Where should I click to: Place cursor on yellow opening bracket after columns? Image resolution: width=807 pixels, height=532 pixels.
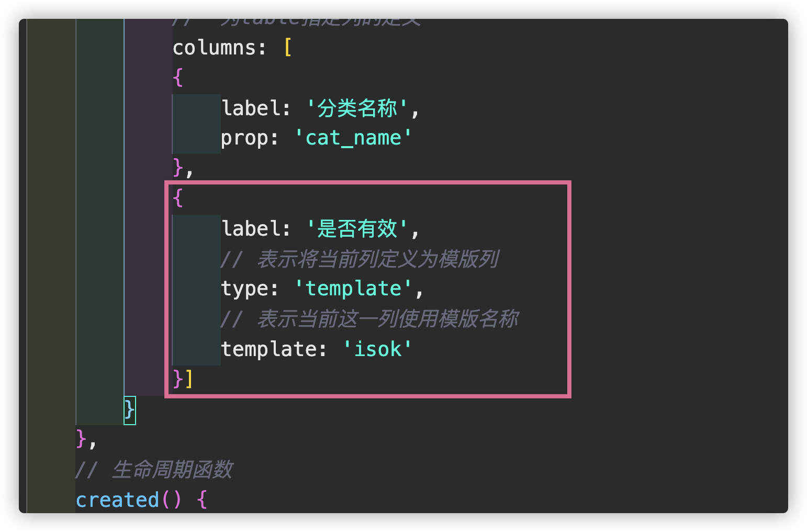click(x=287, y=48)
